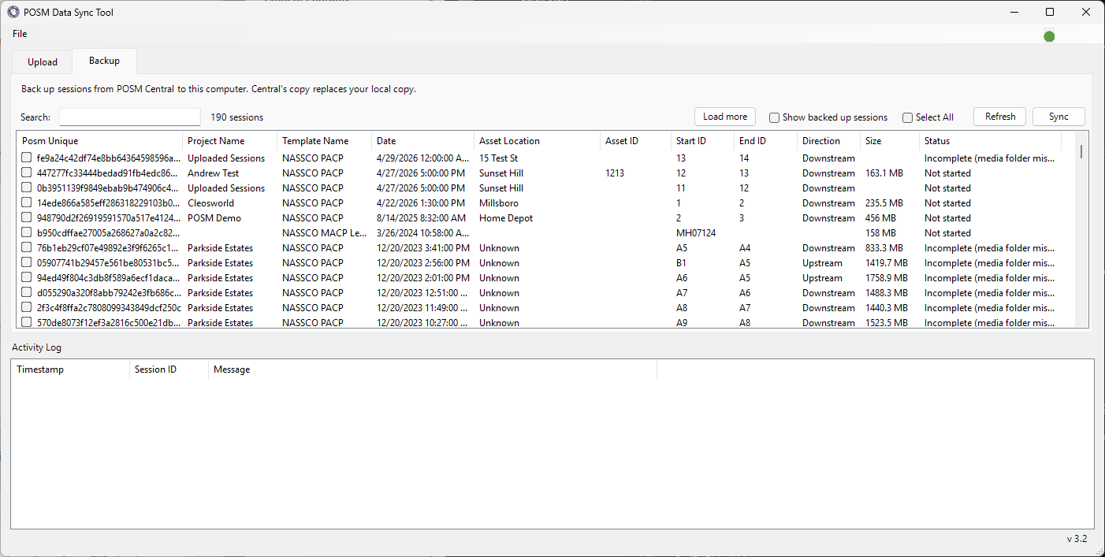Open the File menu

click(x=20, y=34)
